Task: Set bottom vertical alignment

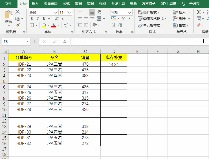Action: (x=92, y=12)
